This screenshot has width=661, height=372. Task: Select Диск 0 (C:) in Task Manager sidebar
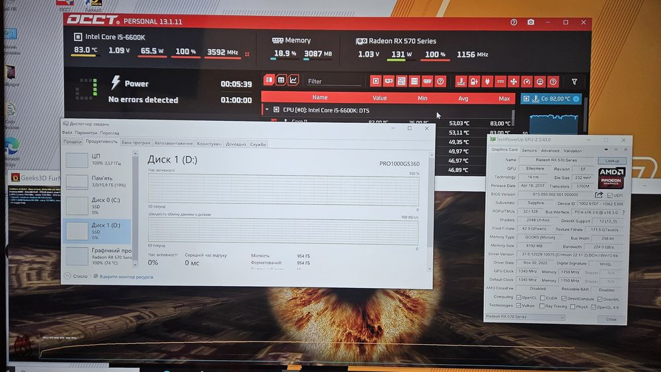coord(98,205)
